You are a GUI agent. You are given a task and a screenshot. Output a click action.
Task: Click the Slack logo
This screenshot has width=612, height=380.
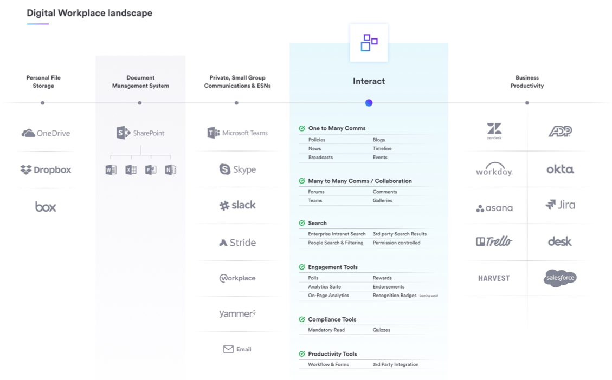tap(237, 206)
